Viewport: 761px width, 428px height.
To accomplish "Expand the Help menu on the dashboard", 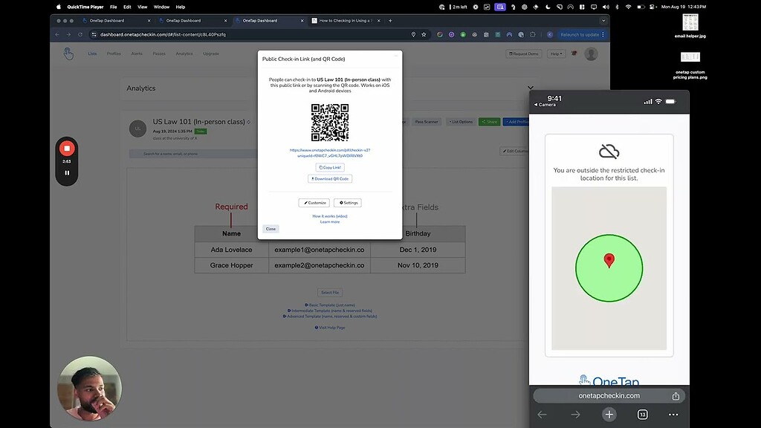I will point(556,53).
